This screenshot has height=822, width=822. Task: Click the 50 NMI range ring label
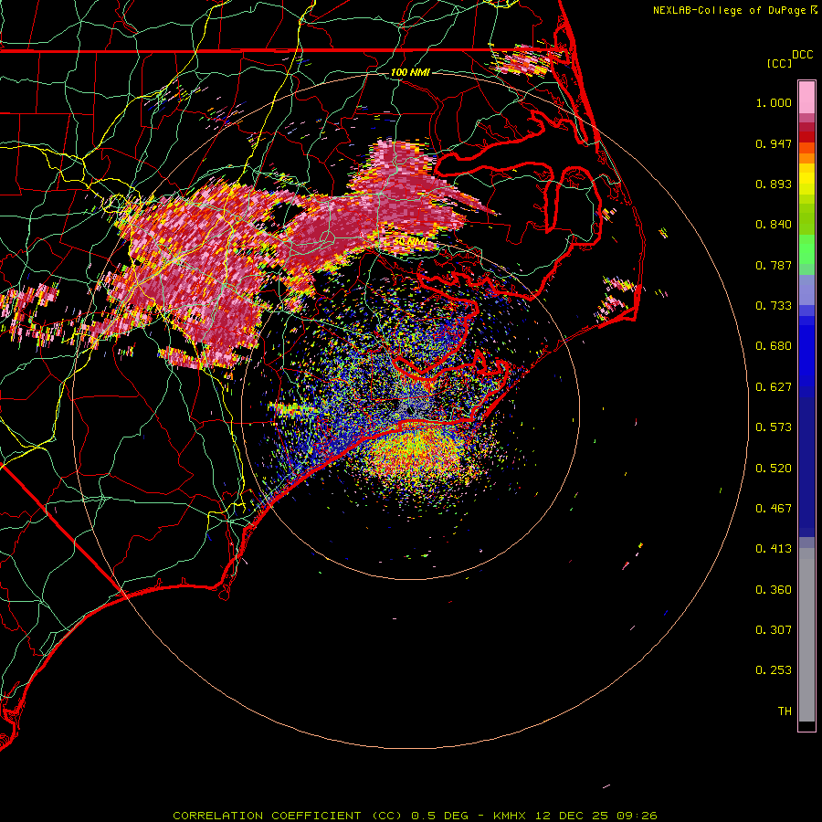(410, 241)
